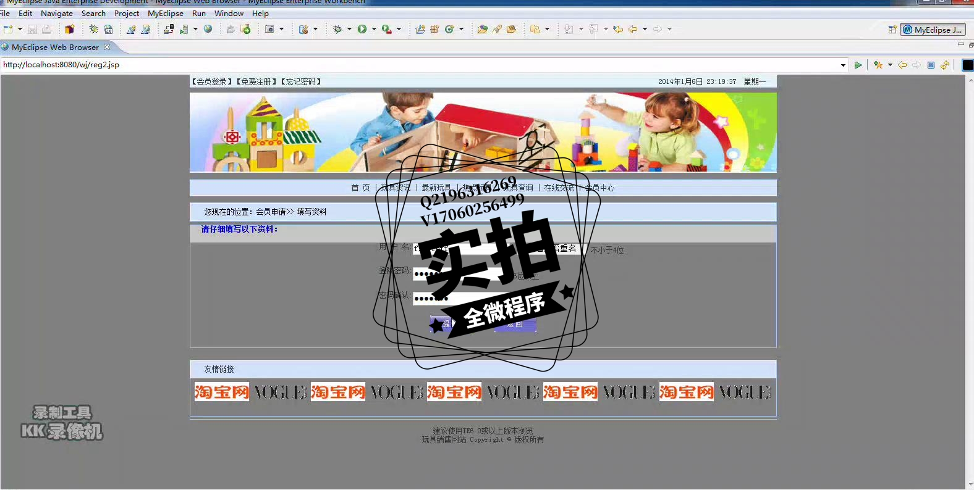Open the web browser globe icon
The image size is (974, 490).
208,29
